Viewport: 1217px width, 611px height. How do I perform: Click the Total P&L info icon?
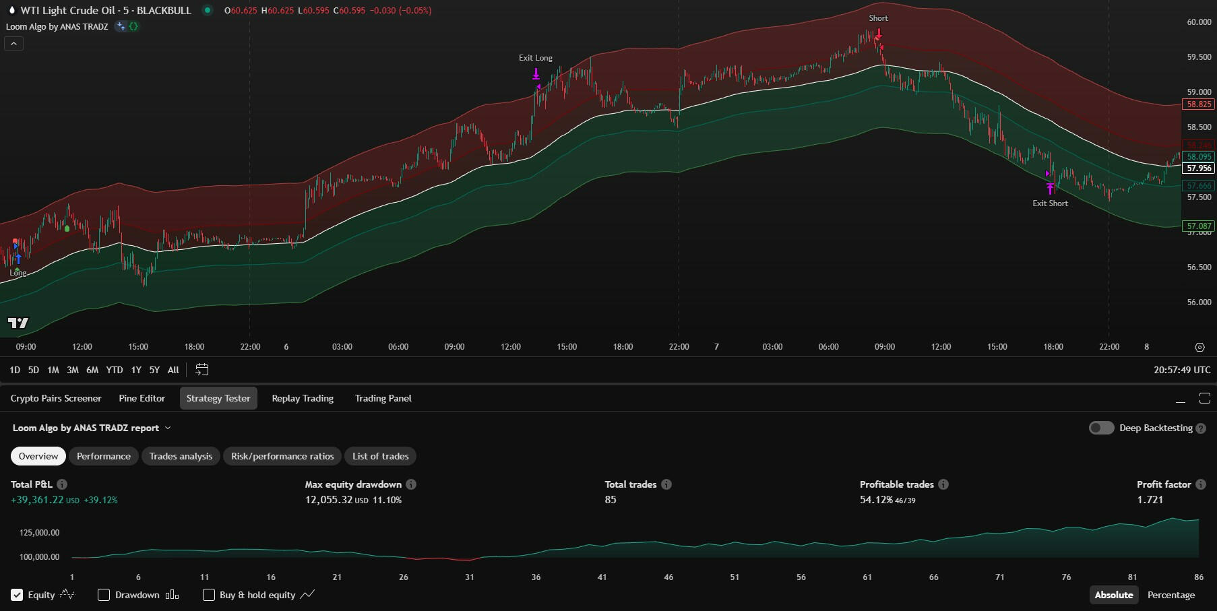coord(62,484)
